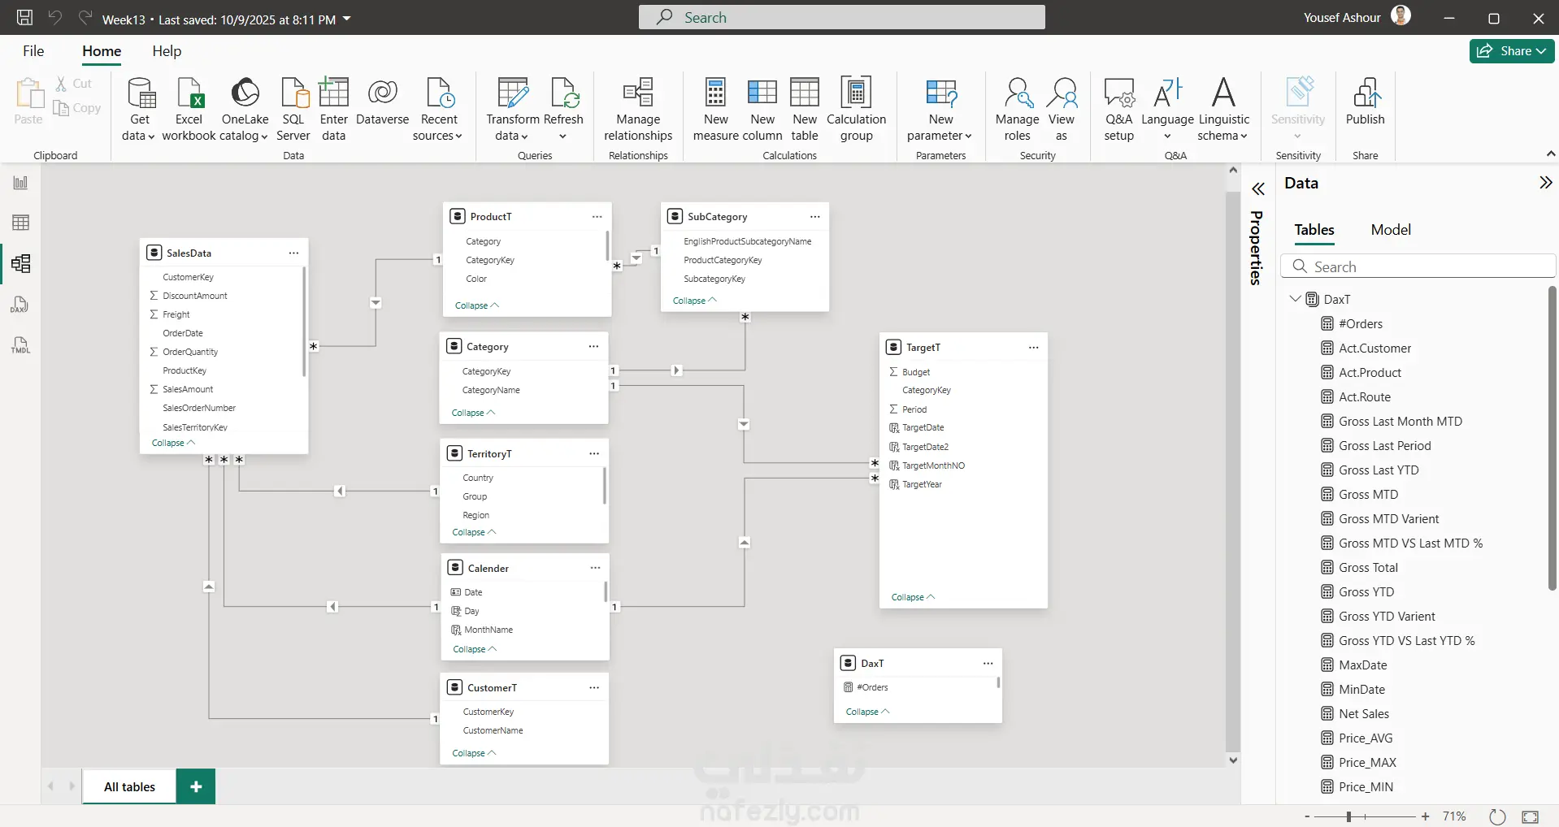The image size is (1559, 827).
Task: Switch to Report view in sidebar
Action: click(x=20, y=183)
